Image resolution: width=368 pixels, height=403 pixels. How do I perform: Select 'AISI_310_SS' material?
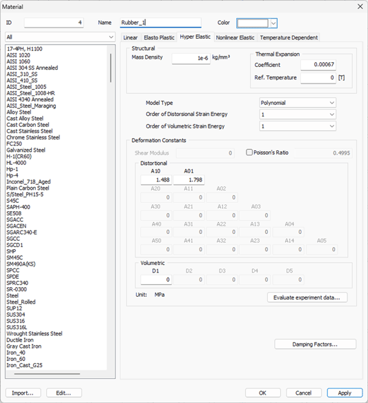(x=22, y=74)
